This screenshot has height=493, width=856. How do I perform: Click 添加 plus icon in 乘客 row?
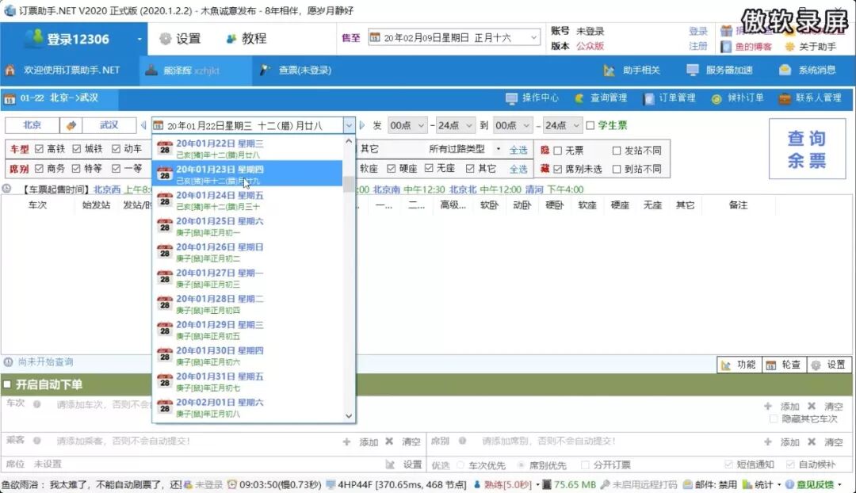346,441
